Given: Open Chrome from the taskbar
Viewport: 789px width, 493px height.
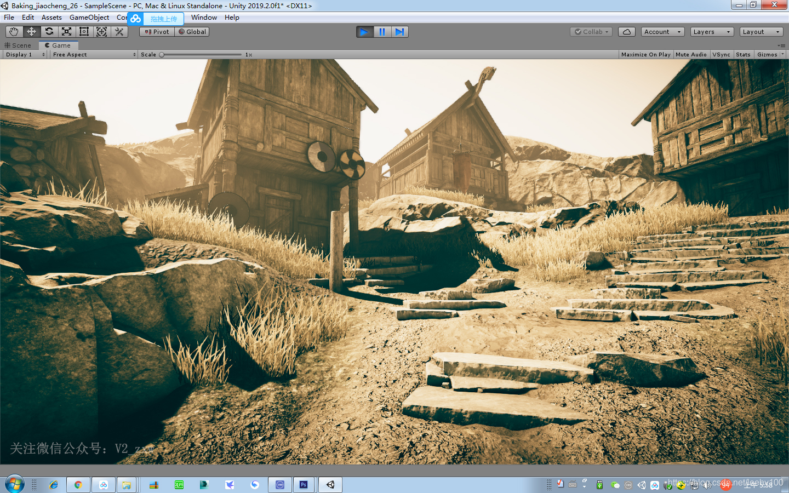Looking at the screenshot, I should (78, 485).
